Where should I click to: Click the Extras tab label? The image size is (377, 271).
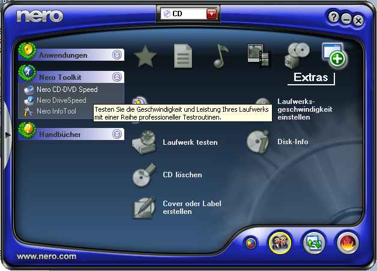pyautogui.click(x=310, y=78)
